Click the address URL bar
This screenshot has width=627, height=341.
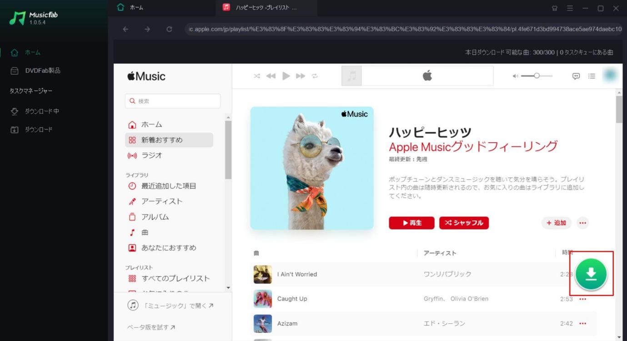coord(404,29)
